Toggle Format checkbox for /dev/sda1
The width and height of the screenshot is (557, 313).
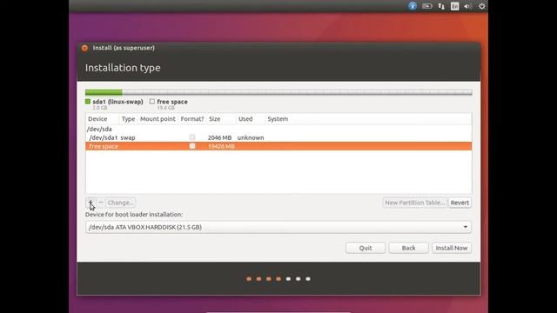[192, 137]
